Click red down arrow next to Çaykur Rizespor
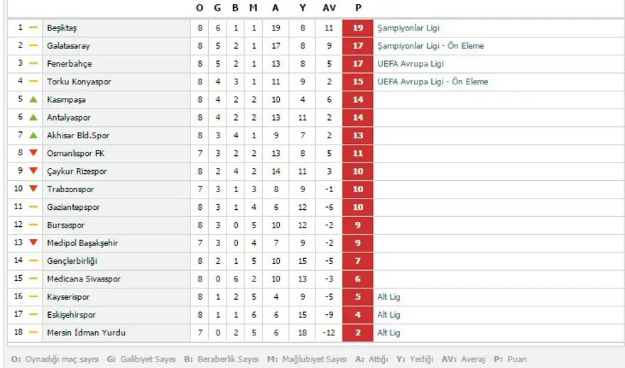Viewport: 625px width, 368px height. [33, 171]
